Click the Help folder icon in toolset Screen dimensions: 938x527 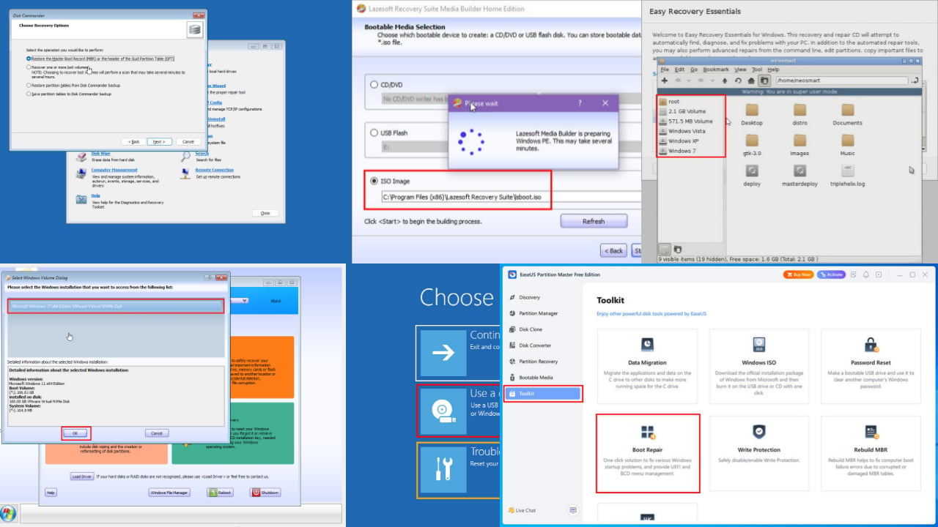(x=81, y=199)
